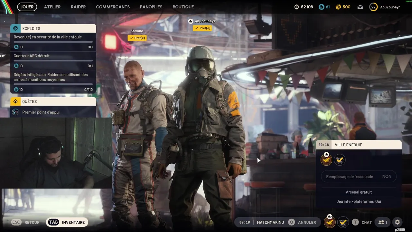Click the second squad member icon in VILLE ENFOUIE panel
This screenshot has width=412, height=232.
340,159
